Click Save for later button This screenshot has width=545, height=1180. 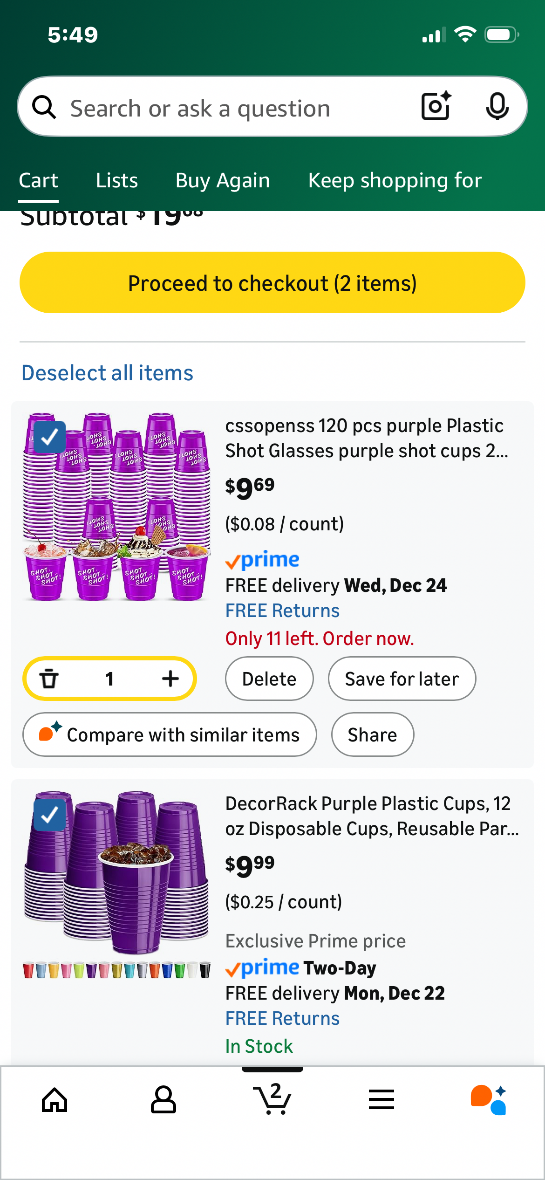(x=402, y=679)
